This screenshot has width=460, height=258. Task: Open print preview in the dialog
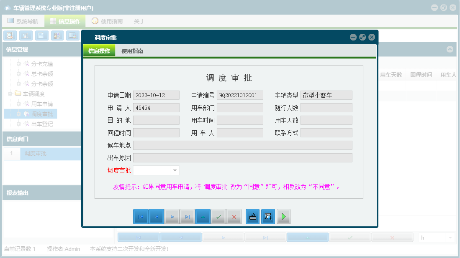tap(268, 216)
